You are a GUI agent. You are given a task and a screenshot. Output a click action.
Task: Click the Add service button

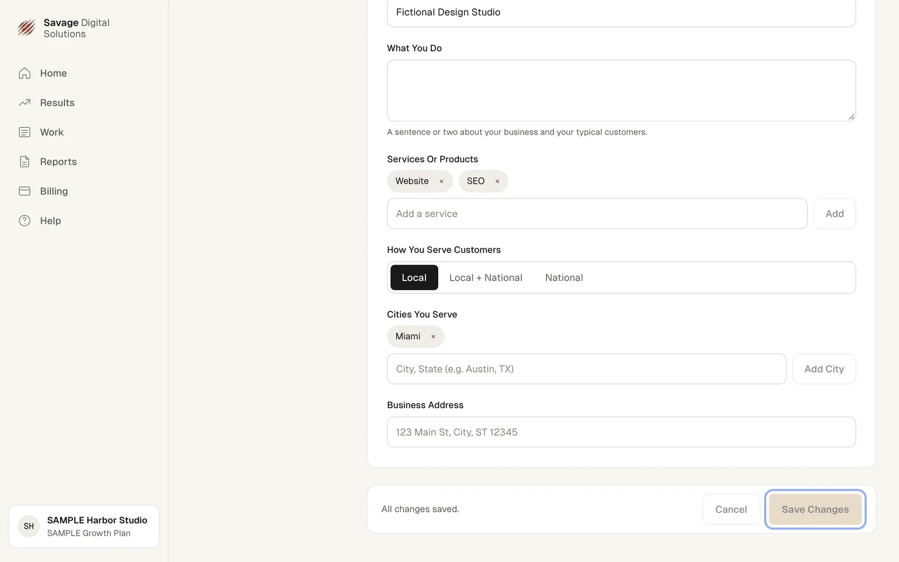click(834, 214)
